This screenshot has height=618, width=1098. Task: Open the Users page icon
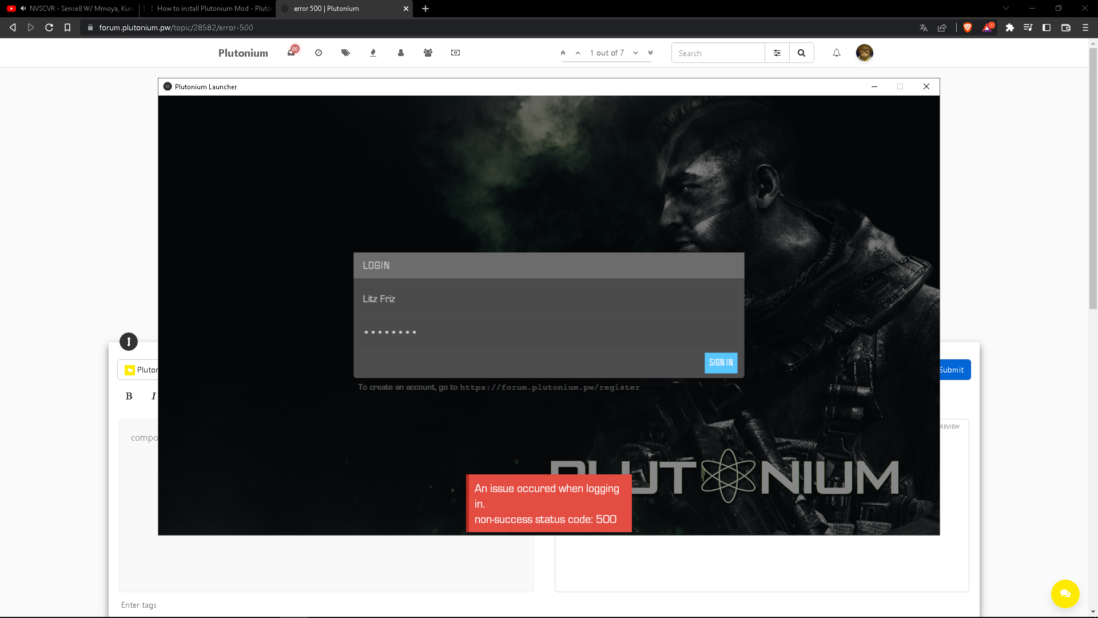point(401,53)
